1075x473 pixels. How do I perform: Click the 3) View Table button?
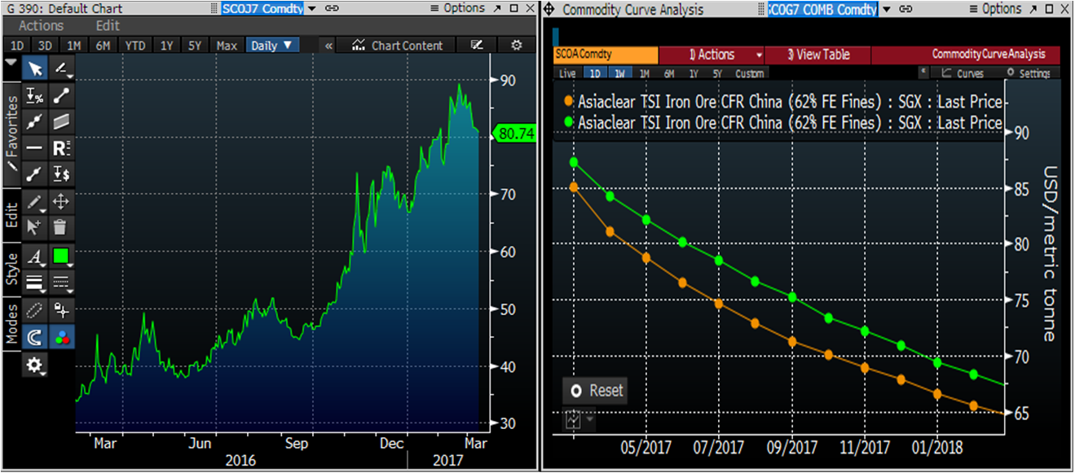tap(818, 55)
